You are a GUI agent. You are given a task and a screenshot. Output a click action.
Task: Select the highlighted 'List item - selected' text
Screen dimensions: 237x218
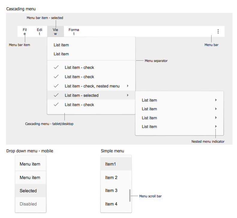[x=81, y=95]
